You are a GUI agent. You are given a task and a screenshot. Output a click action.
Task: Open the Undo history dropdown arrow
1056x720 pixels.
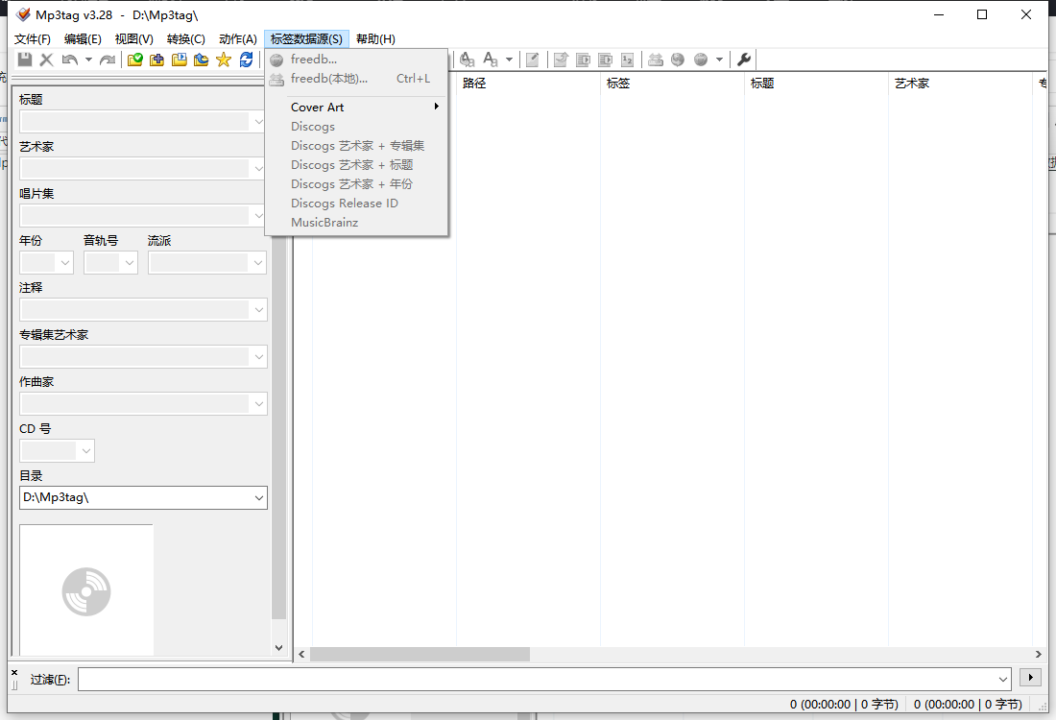pyautogui.click(x=88, y=60)
